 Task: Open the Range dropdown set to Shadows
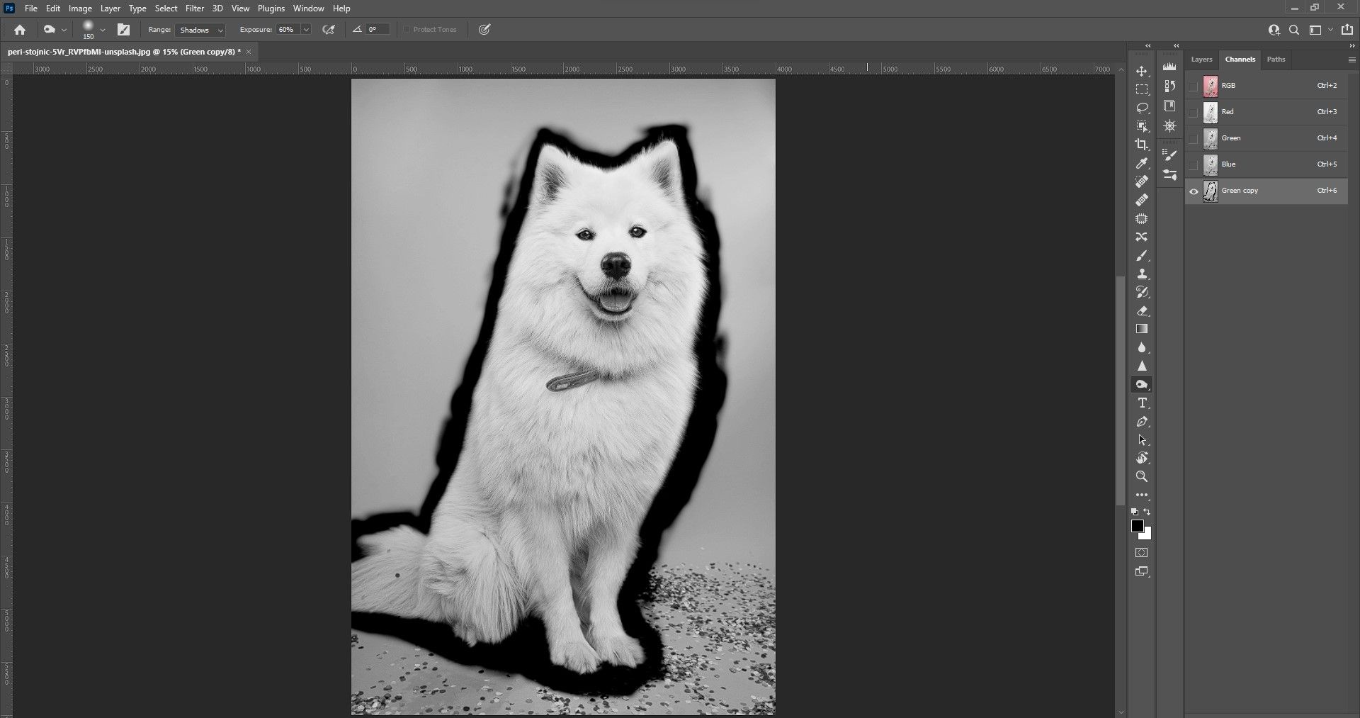200,30
